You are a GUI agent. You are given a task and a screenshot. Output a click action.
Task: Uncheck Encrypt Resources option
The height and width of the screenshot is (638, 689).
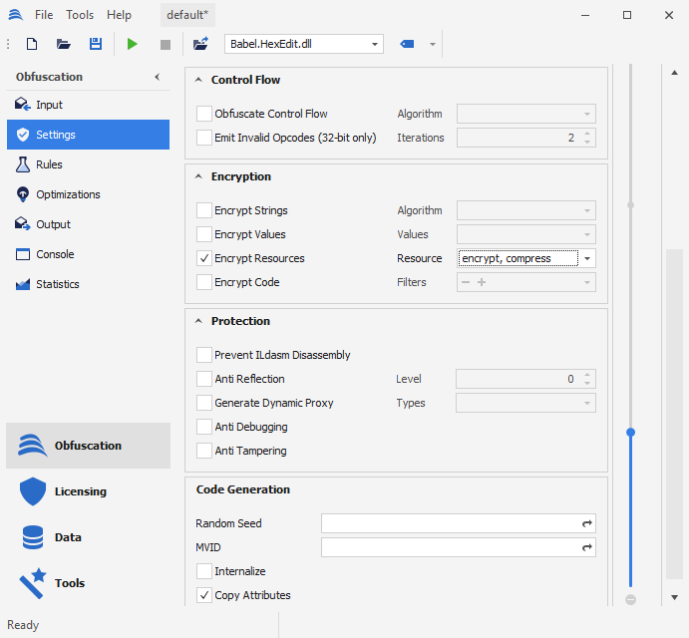204,258
